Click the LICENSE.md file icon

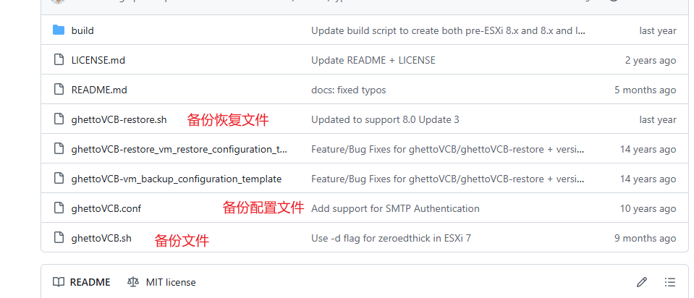coord(59,60)
